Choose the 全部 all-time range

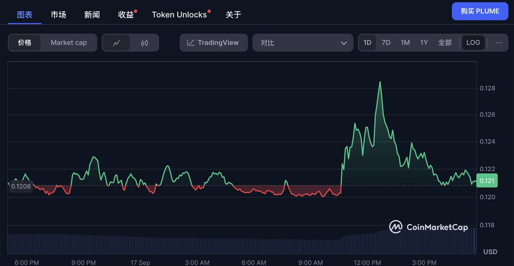[x=445, y=43]
